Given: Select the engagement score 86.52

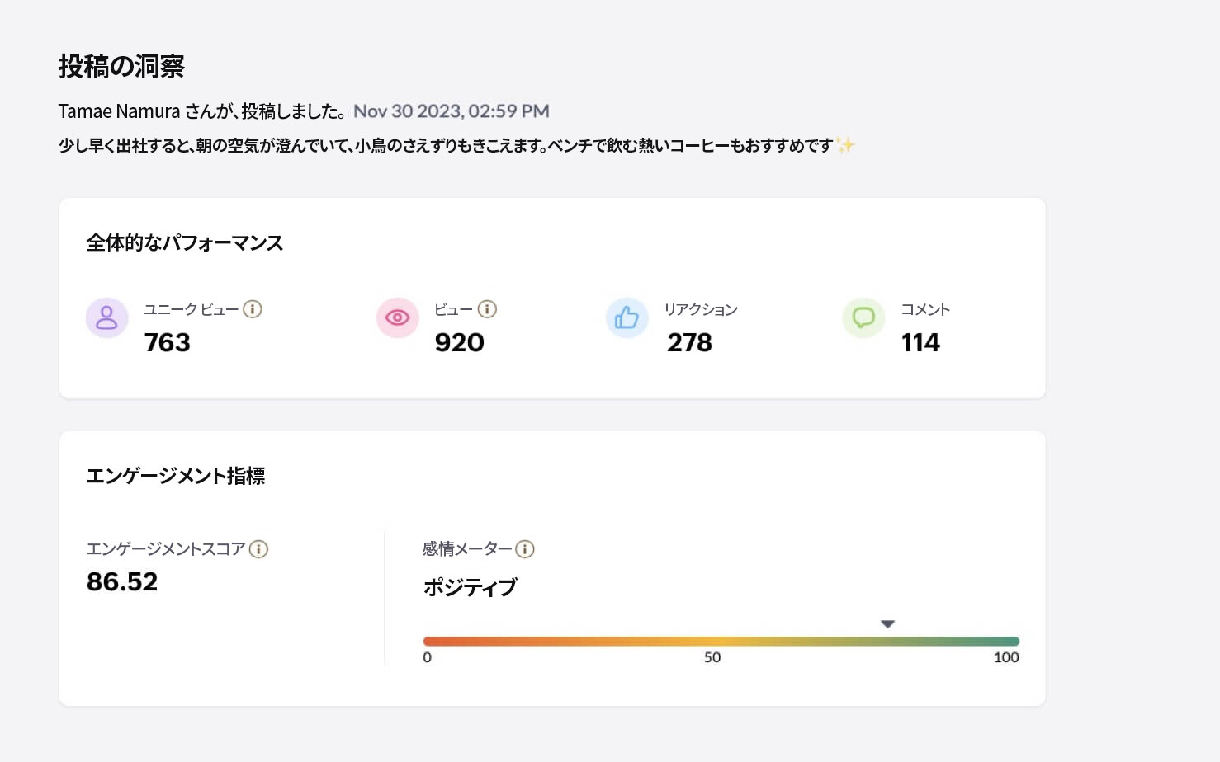Looking at the screenshot, I should point(122,581).
